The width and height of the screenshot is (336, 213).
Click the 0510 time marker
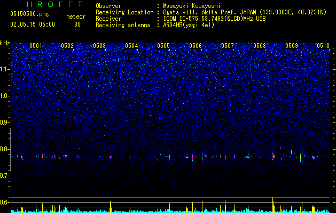323,46
